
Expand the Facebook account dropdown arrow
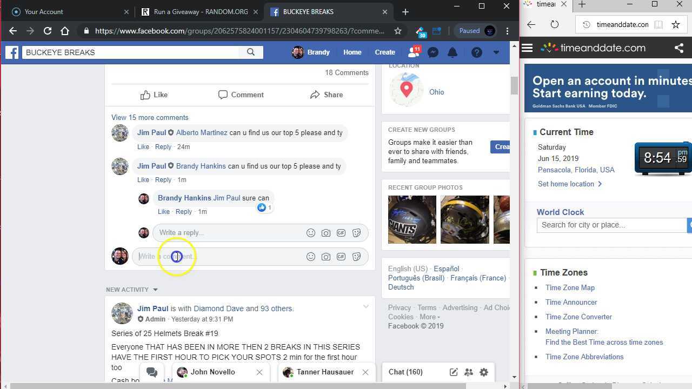[x=496, y=52]
